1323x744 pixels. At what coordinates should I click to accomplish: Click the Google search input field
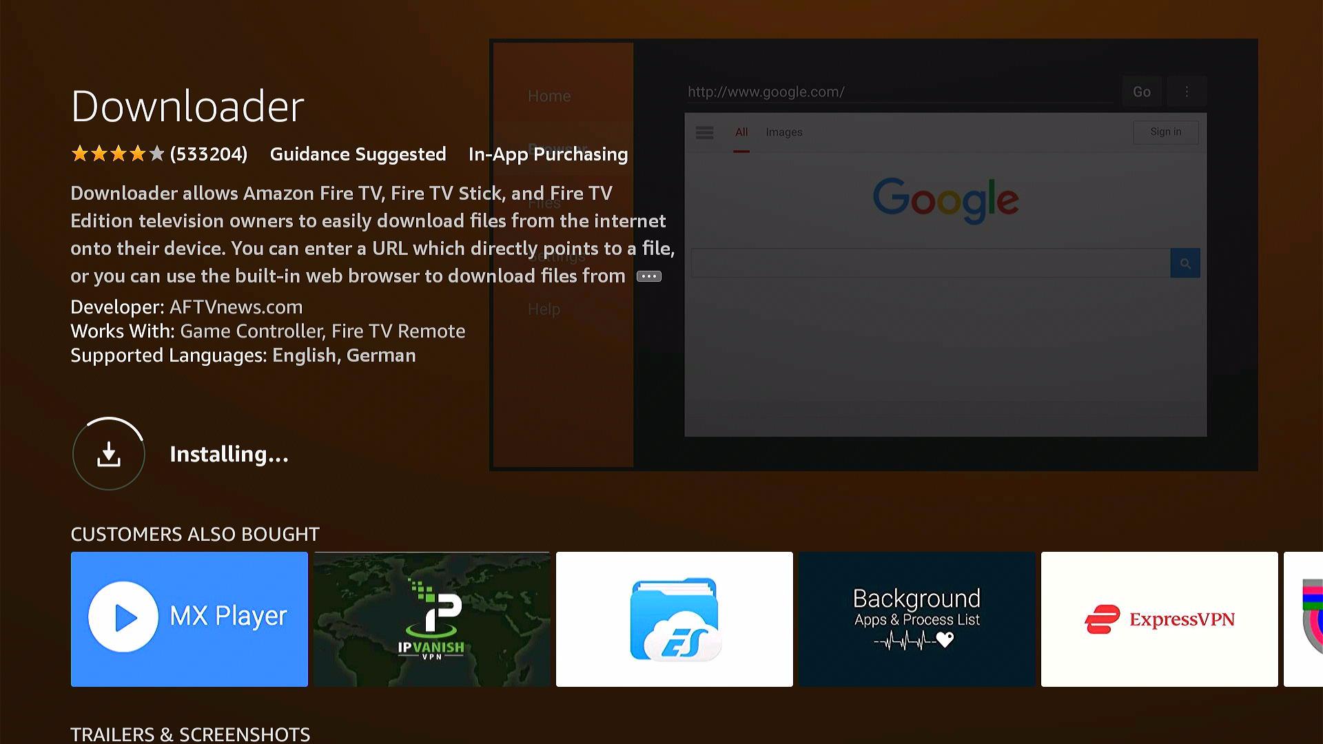930,263
